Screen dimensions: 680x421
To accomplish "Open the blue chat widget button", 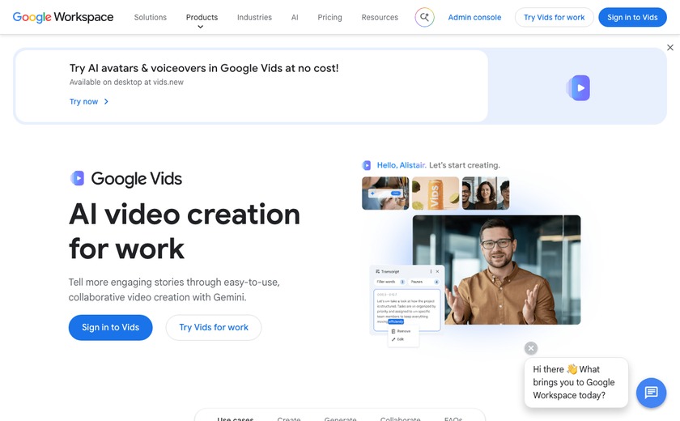I will (x=651, y=393).
